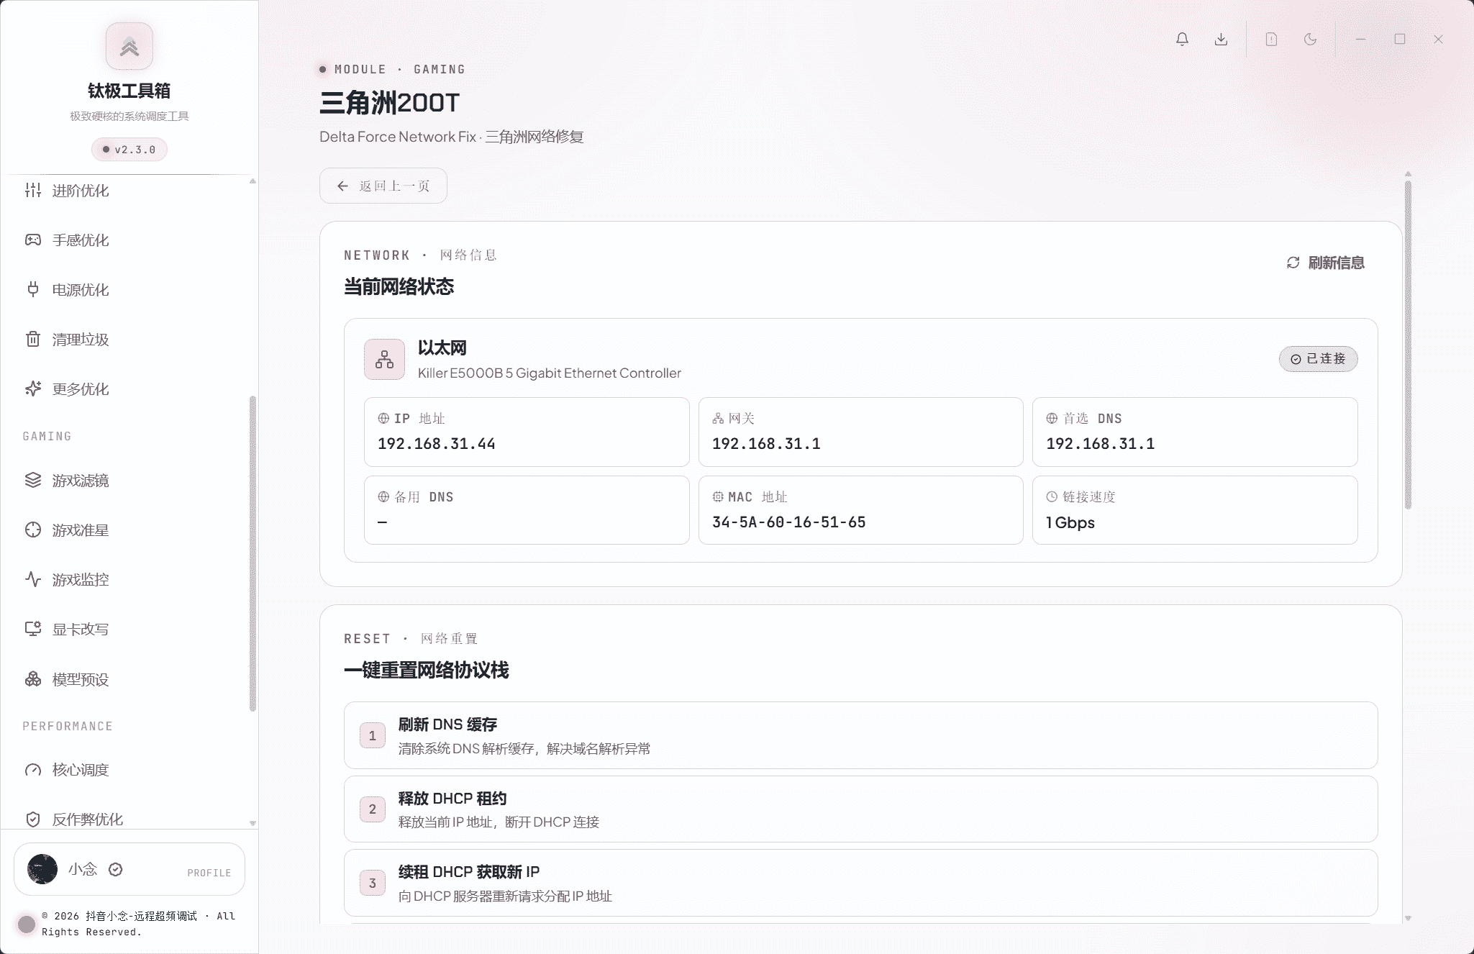Click the 刷新信息 refresh button

pyautogui.click(x=1325, y=263)
